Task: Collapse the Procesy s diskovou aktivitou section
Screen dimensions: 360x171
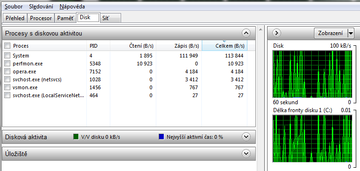Action: point(246,33)
